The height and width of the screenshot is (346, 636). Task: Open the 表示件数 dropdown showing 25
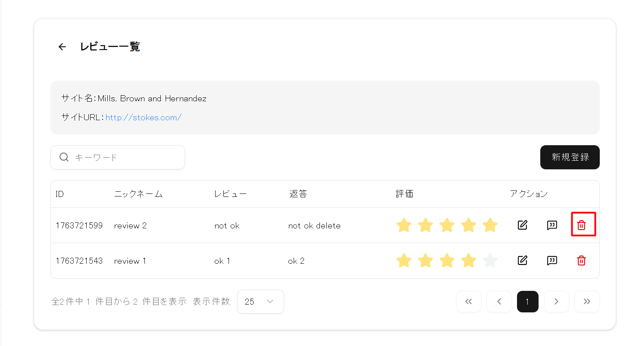pos(260,302)
